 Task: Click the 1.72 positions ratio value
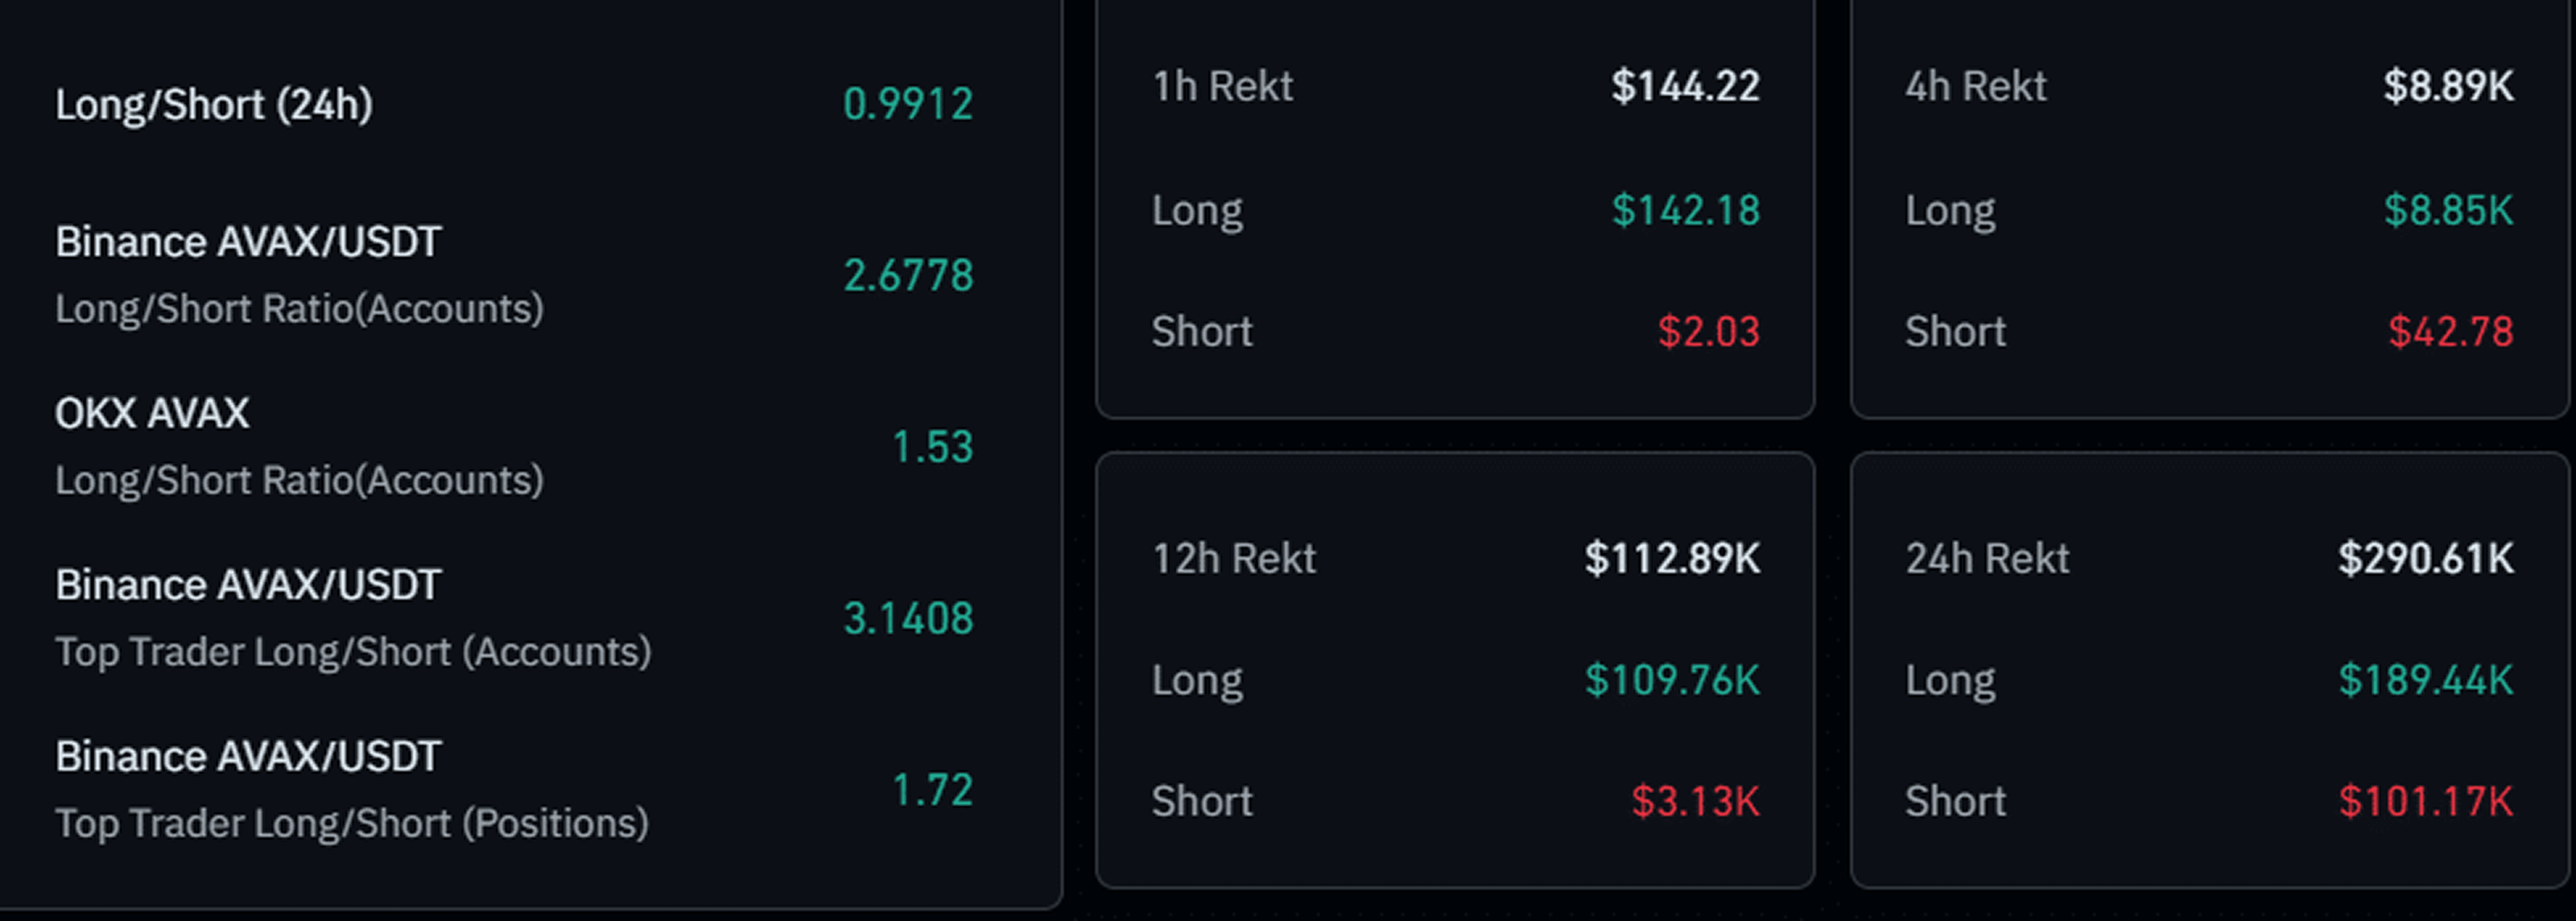(932, 789)
